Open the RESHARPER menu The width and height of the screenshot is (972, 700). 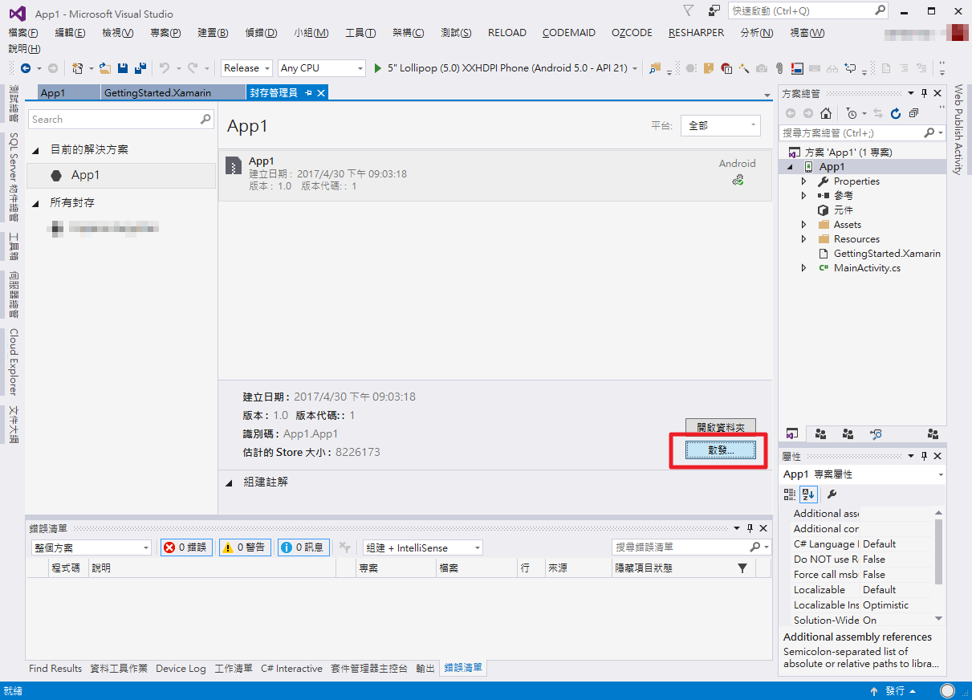click(696, 33)
